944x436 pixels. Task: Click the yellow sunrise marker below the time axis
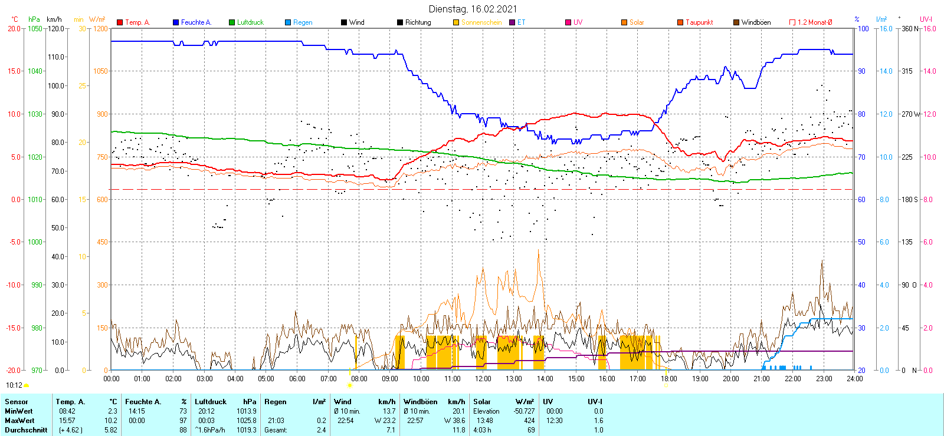point(350,386)
